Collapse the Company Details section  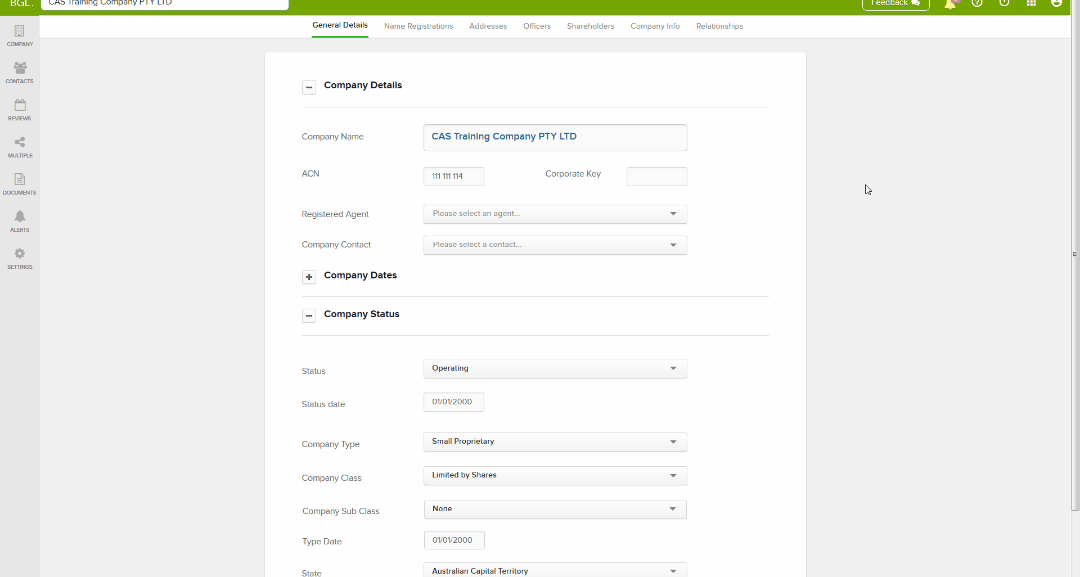click(x=309, y=87)
